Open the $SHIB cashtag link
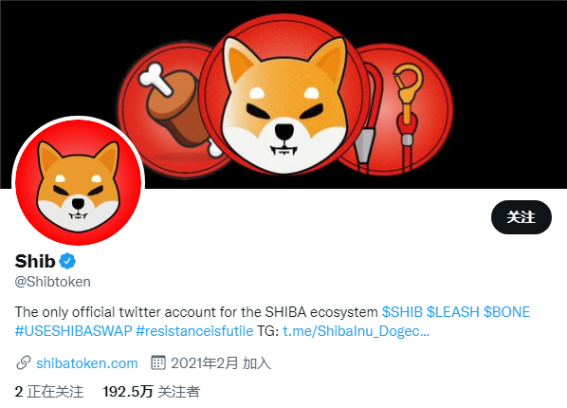The height and width of the screenshot is (408, 567). click(402, 312)
